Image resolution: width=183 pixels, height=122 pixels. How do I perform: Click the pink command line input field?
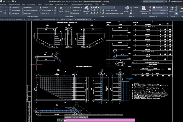(99, 120)
